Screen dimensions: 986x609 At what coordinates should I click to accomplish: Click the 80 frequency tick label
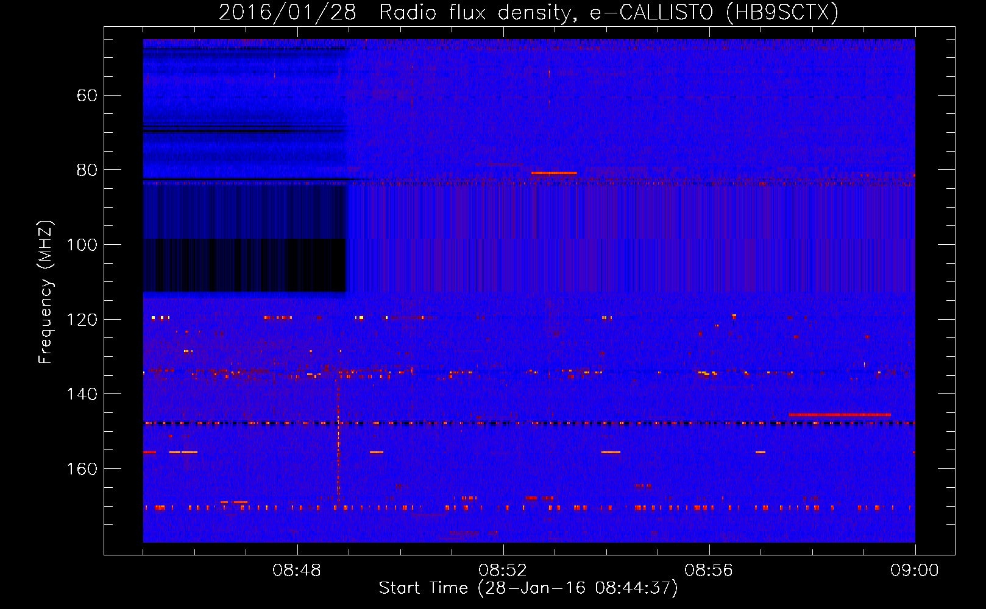[87, 170]
